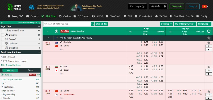Click the football icon in table header
This screenshot has width=213, height=100.
(x=56, y=31)
